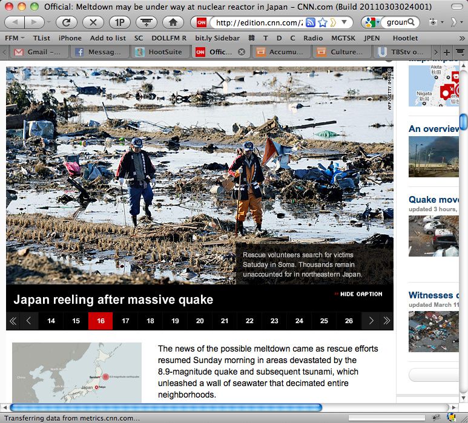Open the URL history dropdown arrow
Viewport: 468px width, 423px height.
click(x=344, y=22)
